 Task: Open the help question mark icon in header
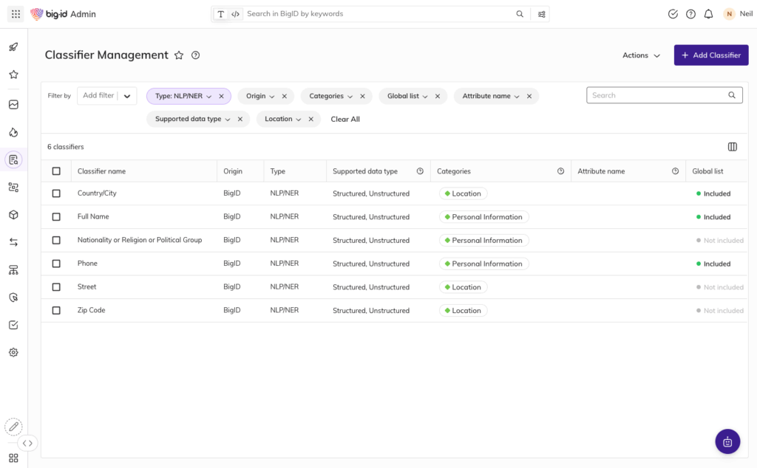690,14
